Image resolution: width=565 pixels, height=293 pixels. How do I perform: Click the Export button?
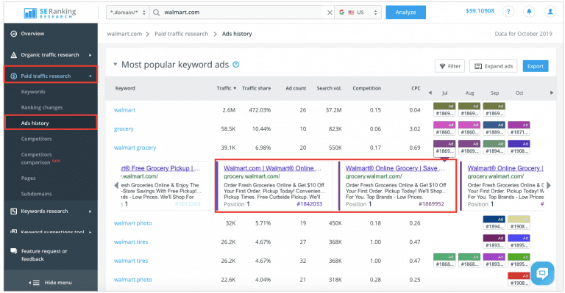pyautogui.click(x=536, y=66)
